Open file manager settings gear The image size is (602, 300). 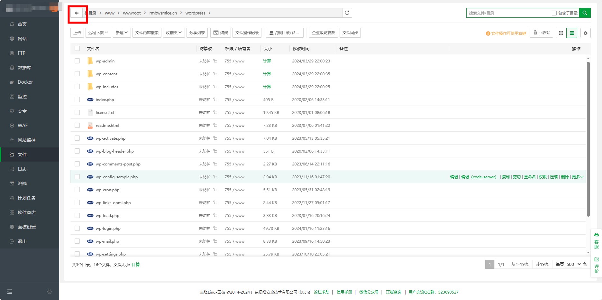point(586,33)
